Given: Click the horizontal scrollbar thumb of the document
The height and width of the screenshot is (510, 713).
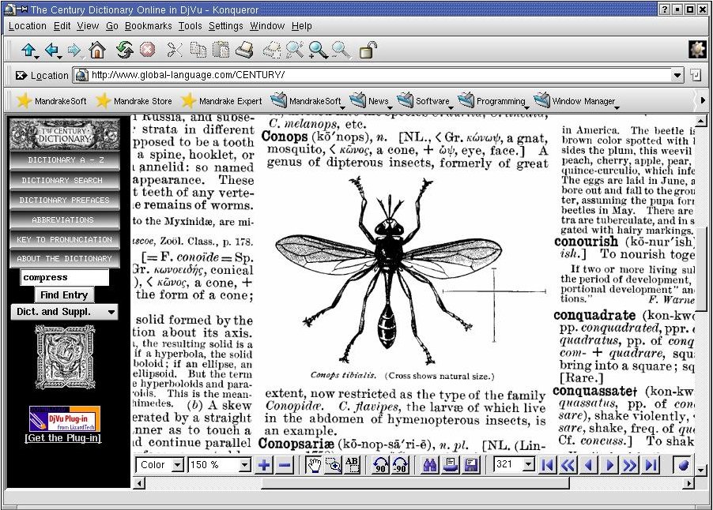Looking at the screenshot, I should click(x=415, y=483).
